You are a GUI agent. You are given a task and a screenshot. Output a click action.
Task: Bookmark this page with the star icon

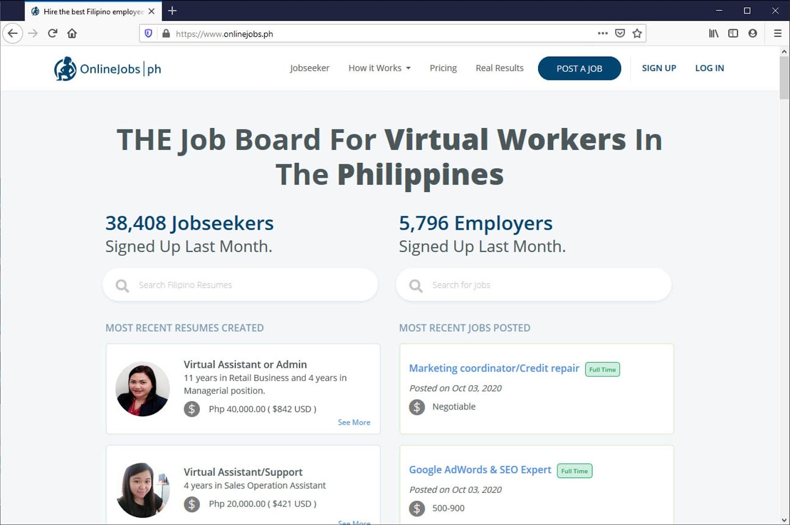(637, 34)
